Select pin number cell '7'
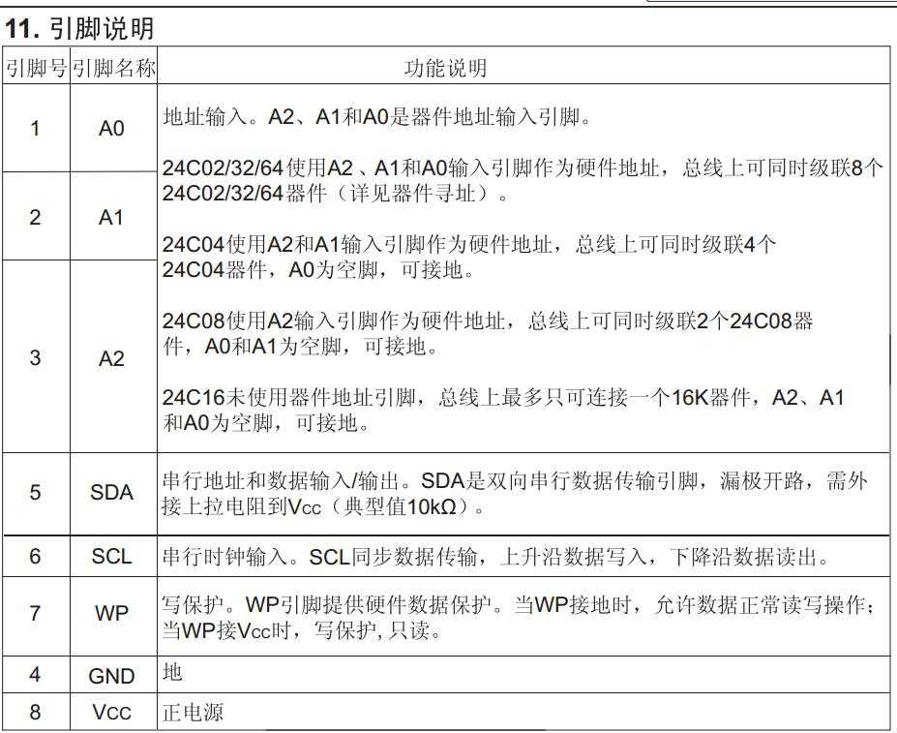This screenshot has width=897, height=733. (x=36, y=614)
